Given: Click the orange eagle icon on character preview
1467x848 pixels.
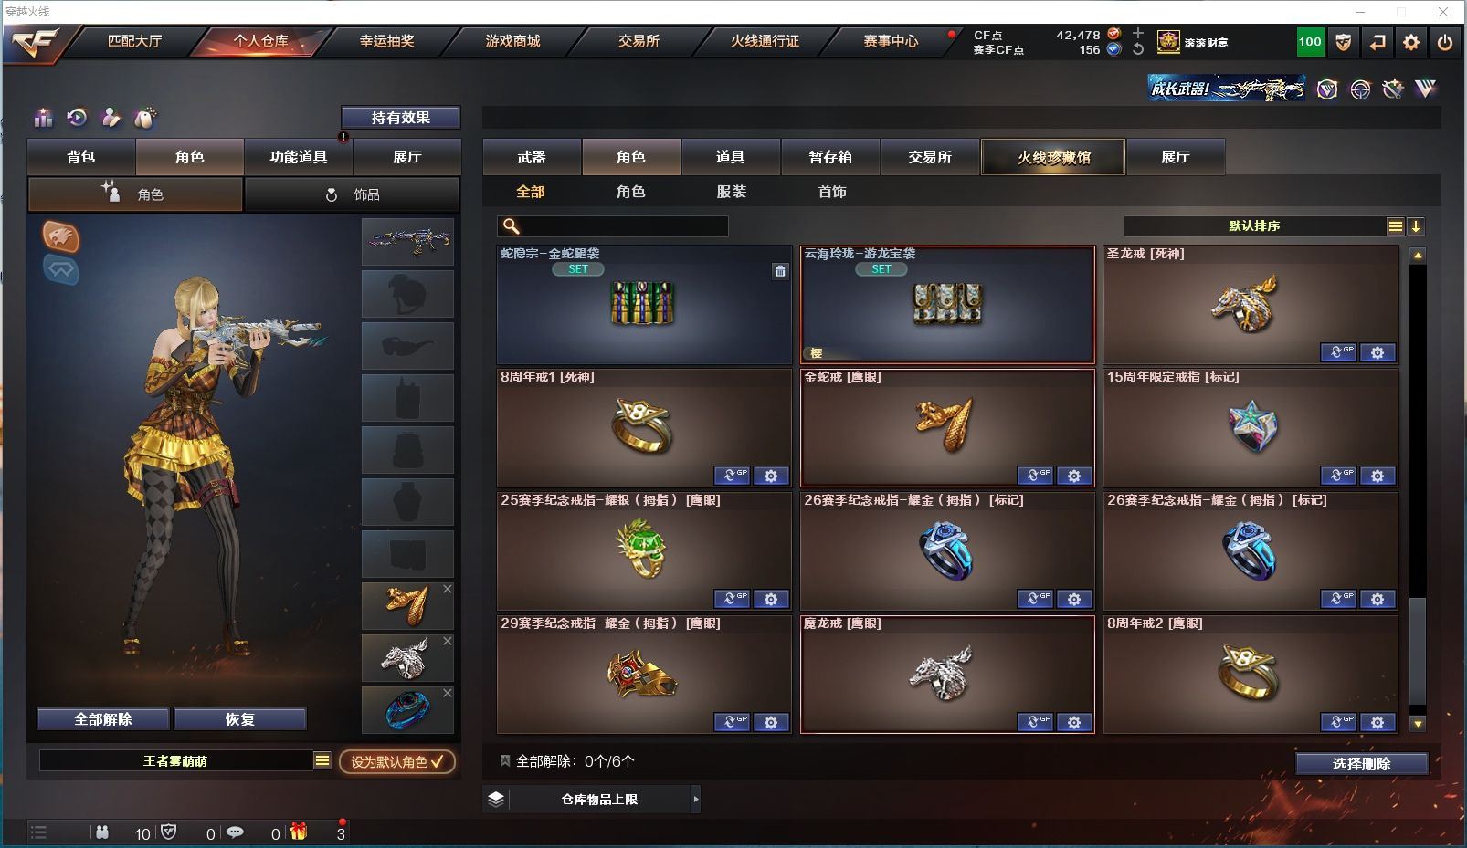Looking at the screenshot, I should 61,236.
